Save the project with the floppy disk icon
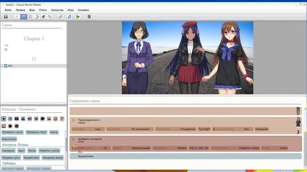The height and width of the screenshot is (172, 307). [6, 17]
